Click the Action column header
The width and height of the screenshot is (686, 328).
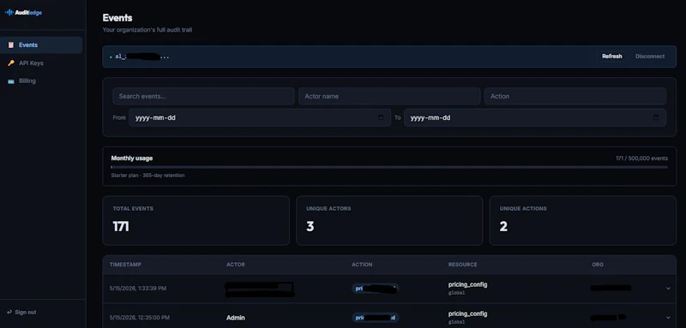coord(362,265)
